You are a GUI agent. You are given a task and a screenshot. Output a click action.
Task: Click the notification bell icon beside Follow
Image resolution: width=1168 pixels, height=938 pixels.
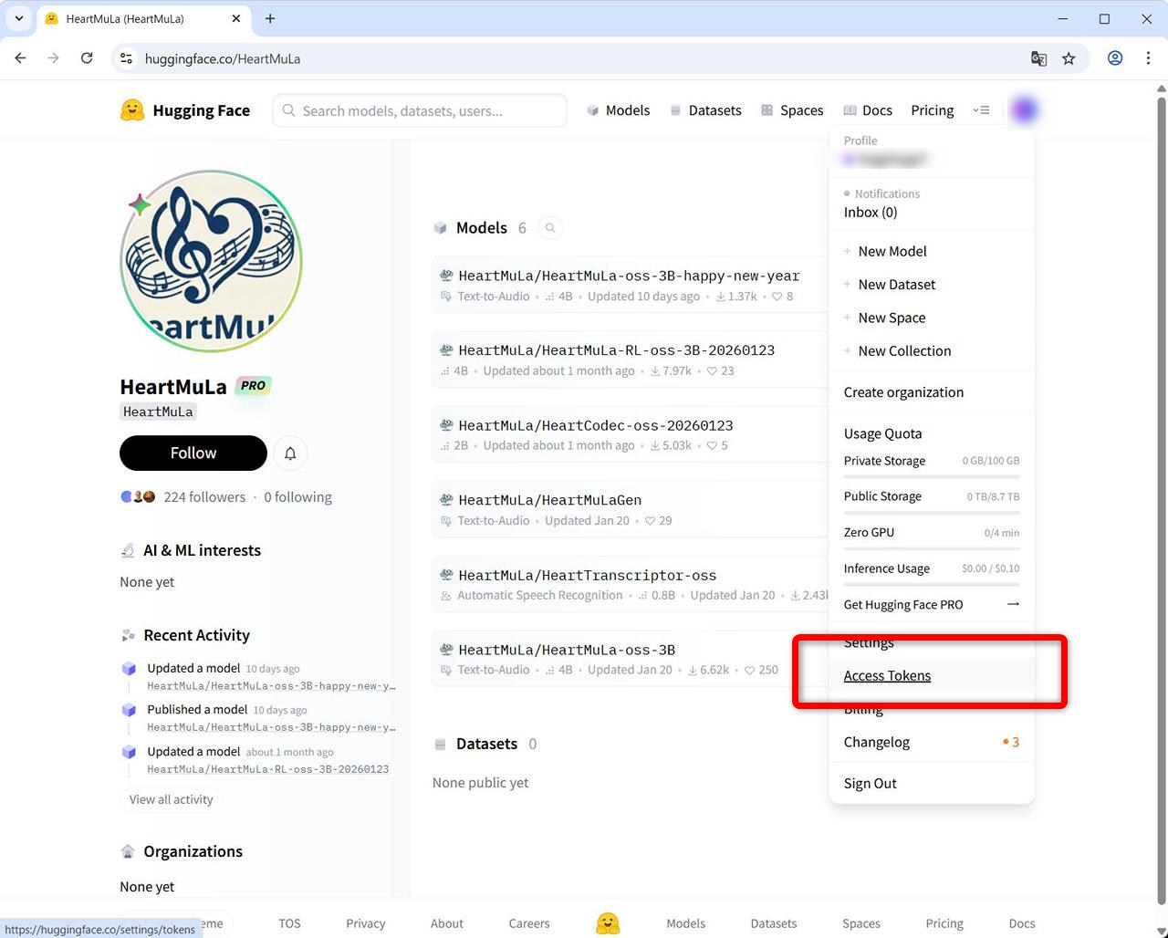[x=290, y=453]
